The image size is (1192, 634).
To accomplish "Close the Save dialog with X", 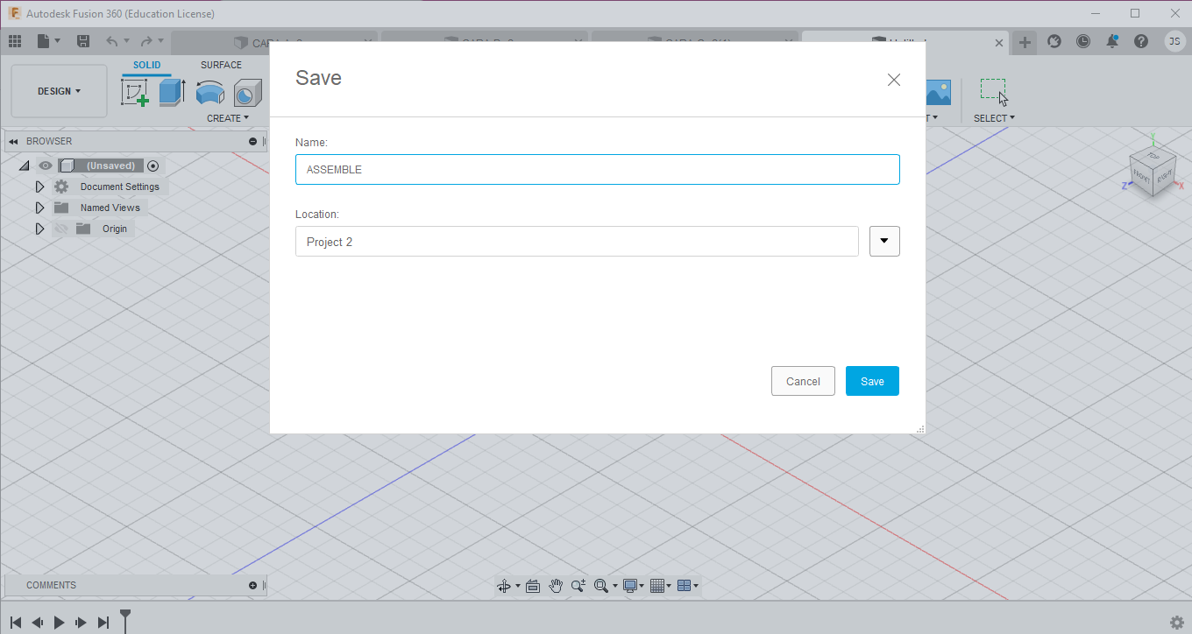I will 894,80.
